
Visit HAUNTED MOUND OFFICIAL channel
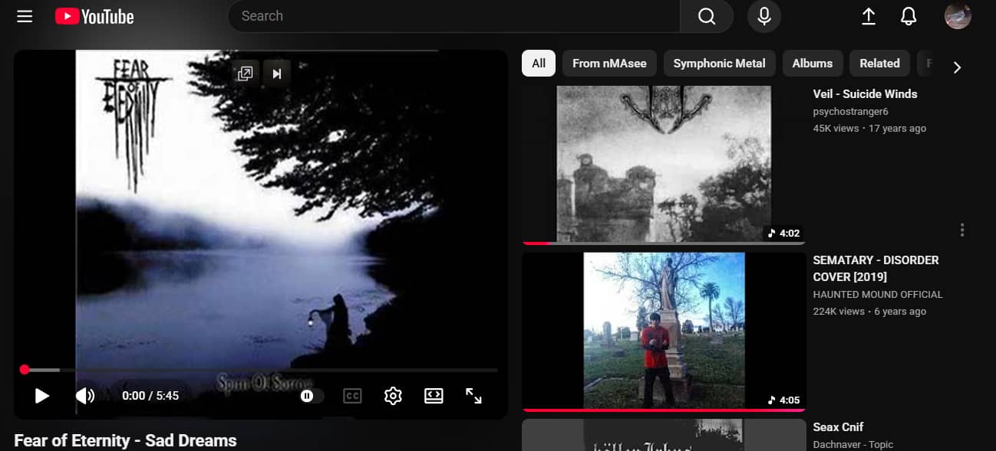[878, 295]
